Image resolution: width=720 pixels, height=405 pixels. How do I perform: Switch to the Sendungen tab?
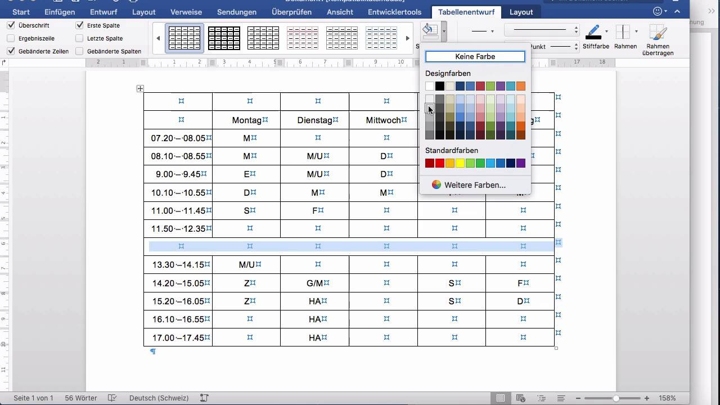pyautogui.click(x=237, y=12)
